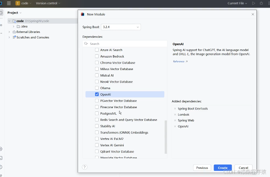Click the Cancel button
Viewport: 270px width, 177px height.
coord(243,168)
